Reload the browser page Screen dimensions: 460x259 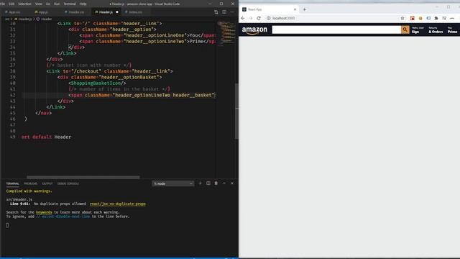pyautogui.click(x=259, y=18)
